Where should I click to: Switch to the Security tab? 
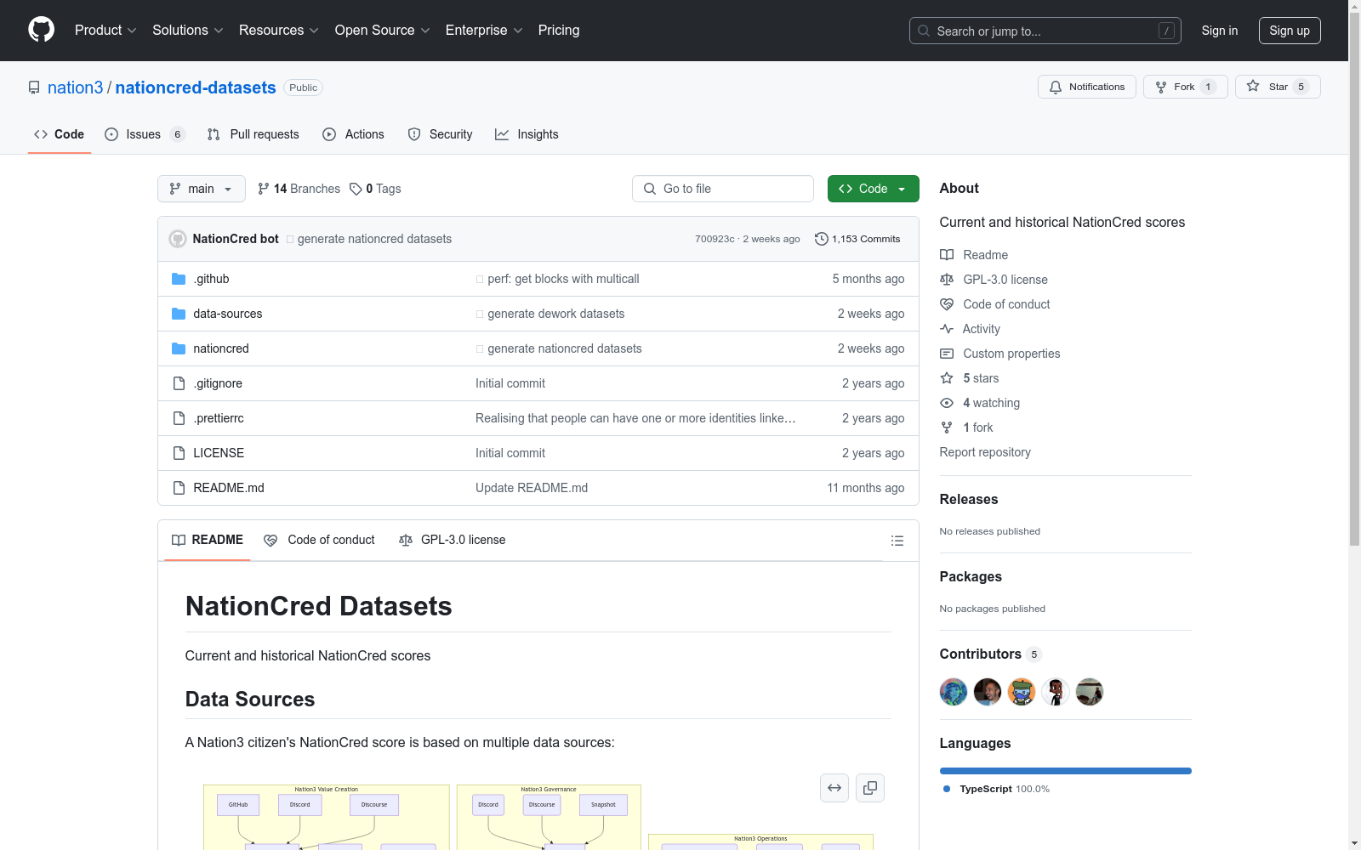click(x=441, y=134)
